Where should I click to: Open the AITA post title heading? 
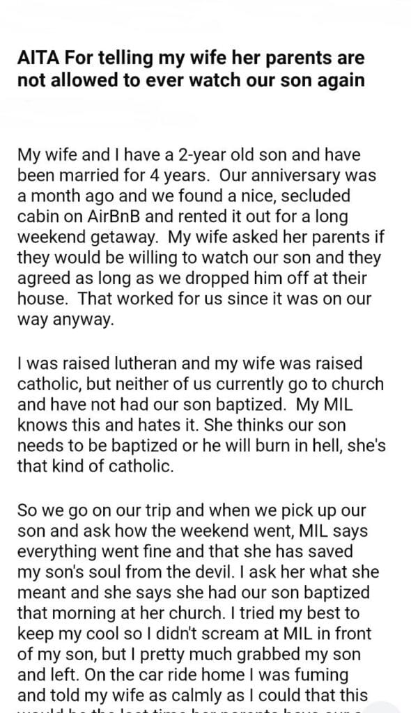point(191,69)
